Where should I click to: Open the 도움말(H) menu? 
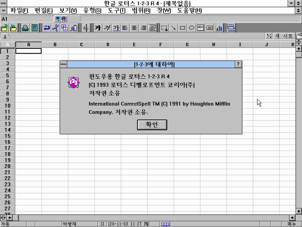click(190, 11)
